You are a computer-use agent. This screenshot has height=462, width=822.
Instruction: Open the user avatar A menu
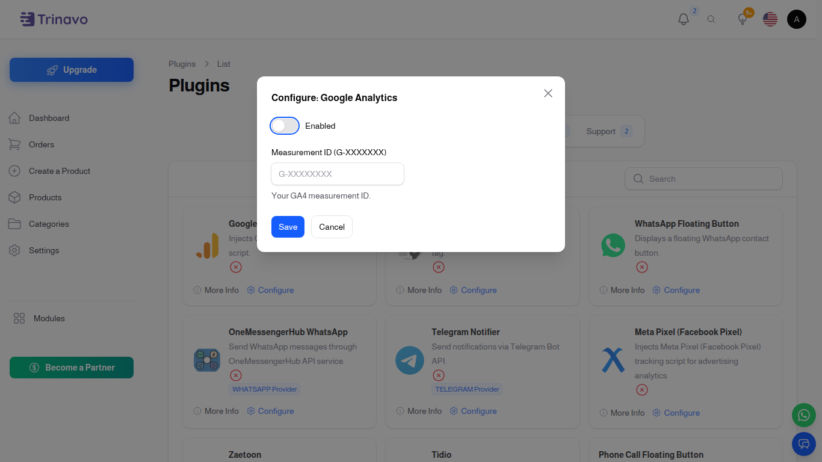pyautogui.click(x=797, y=19)
